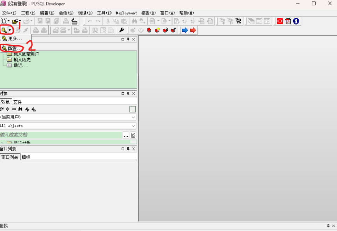Pin the 查找 panel at bottom
Image resolution: width=337 pixels, height=231 pixels.
coord(328,226)
